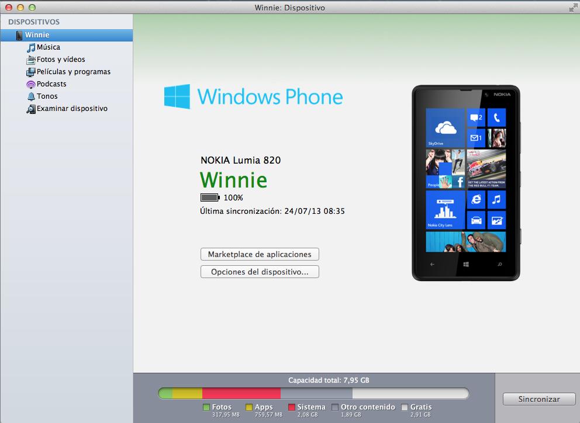This screenshot has height=423, width=580.
Task: Open Opciones del dispositivo
Action: (x=260, y=272)
